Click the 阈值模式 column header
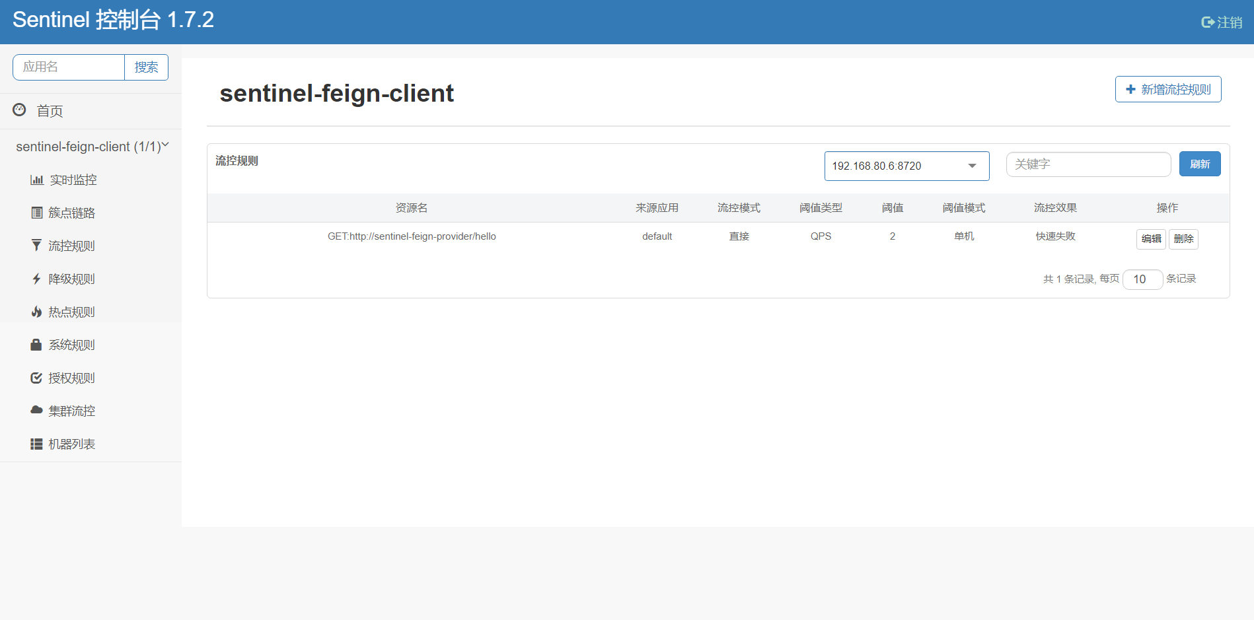 pos(964,208)
